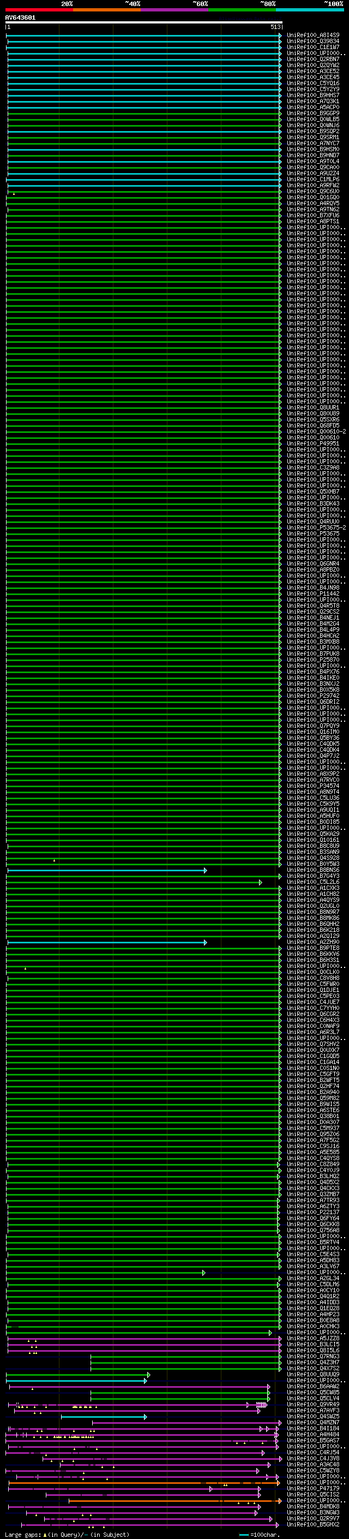This screenshot has height=1539, width=349.
Task: Click the purple ~60% identity legend segment
Action: pos(175,10)
